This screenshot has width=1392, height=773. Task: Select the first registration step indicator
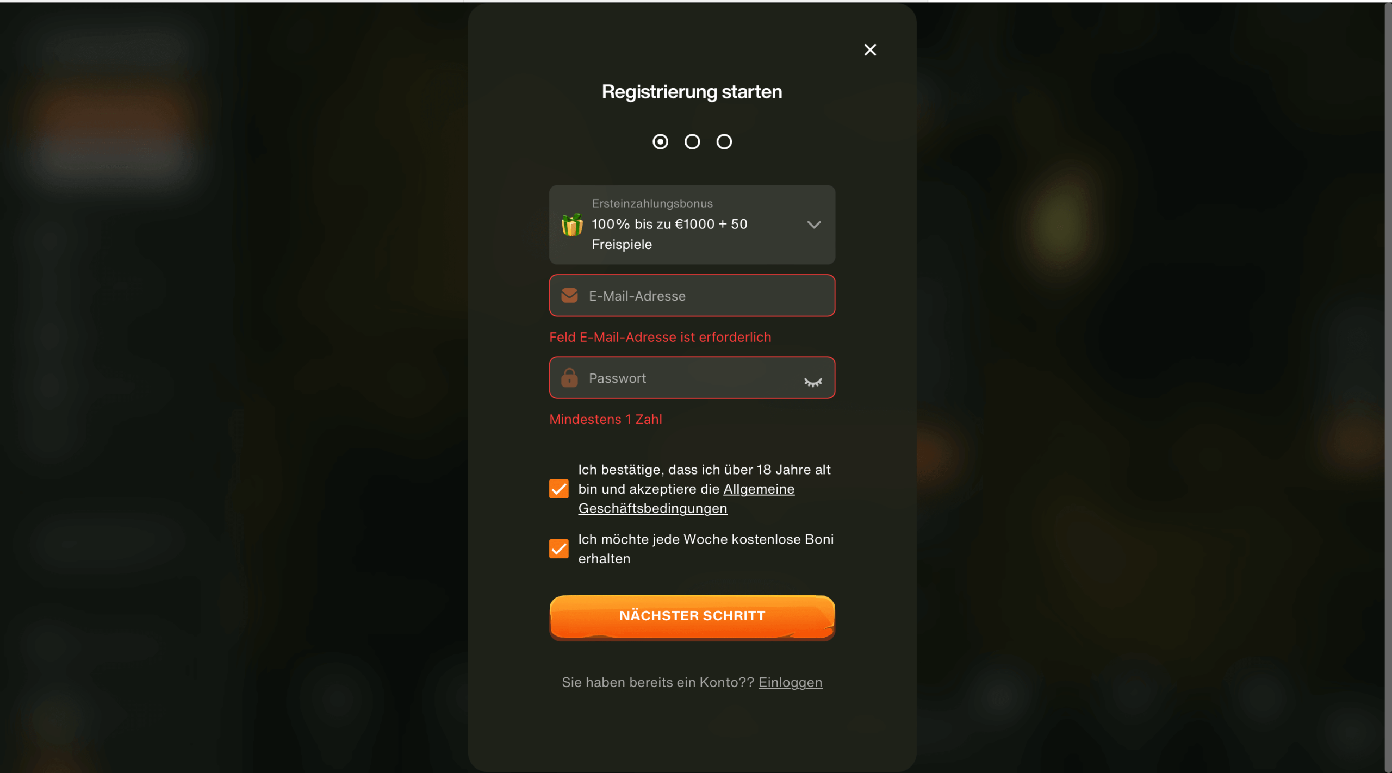pyautogui.click(x=660, y=142)
